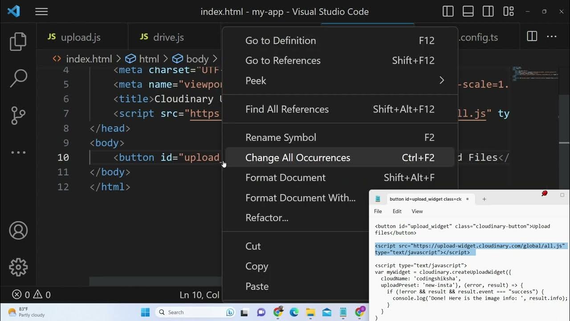Select Change All Occurrences menu entry

(297, 158)
